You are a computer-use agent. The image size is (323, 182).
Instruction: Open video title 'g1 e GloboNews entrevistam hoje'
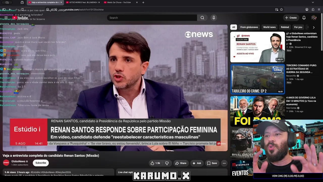tap(302, 37)
